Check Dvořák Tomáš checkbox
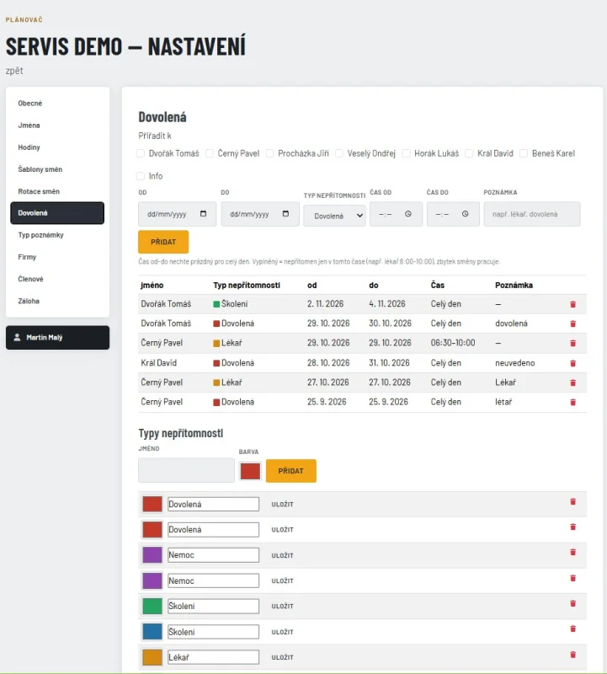 141,153
